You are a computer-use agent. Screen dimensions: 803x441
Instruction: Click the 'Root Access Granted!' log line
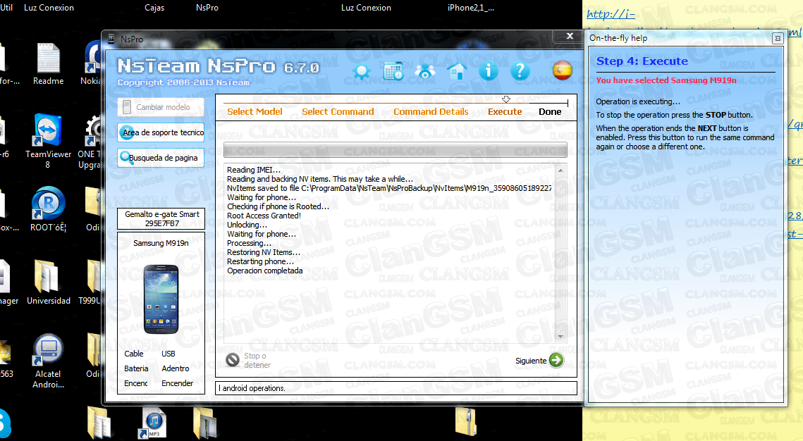point(264,216)
